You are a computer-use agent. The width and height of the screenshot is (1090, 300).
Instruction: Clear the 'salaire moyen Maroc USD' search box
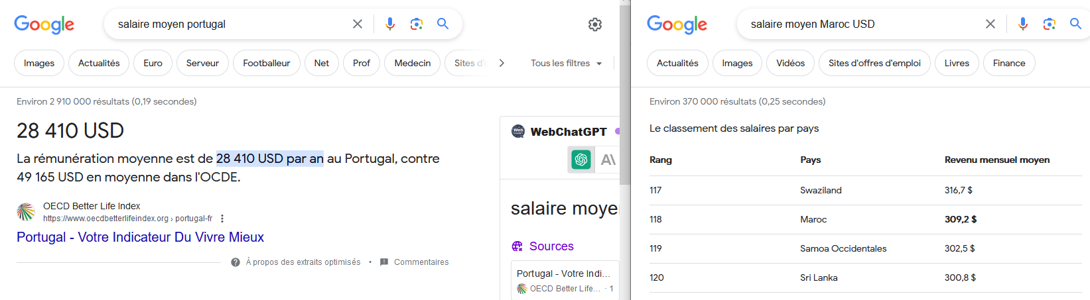tap(990, 24)
